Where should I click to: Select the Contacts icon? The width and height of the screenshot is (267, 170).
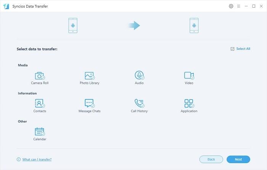40,103
